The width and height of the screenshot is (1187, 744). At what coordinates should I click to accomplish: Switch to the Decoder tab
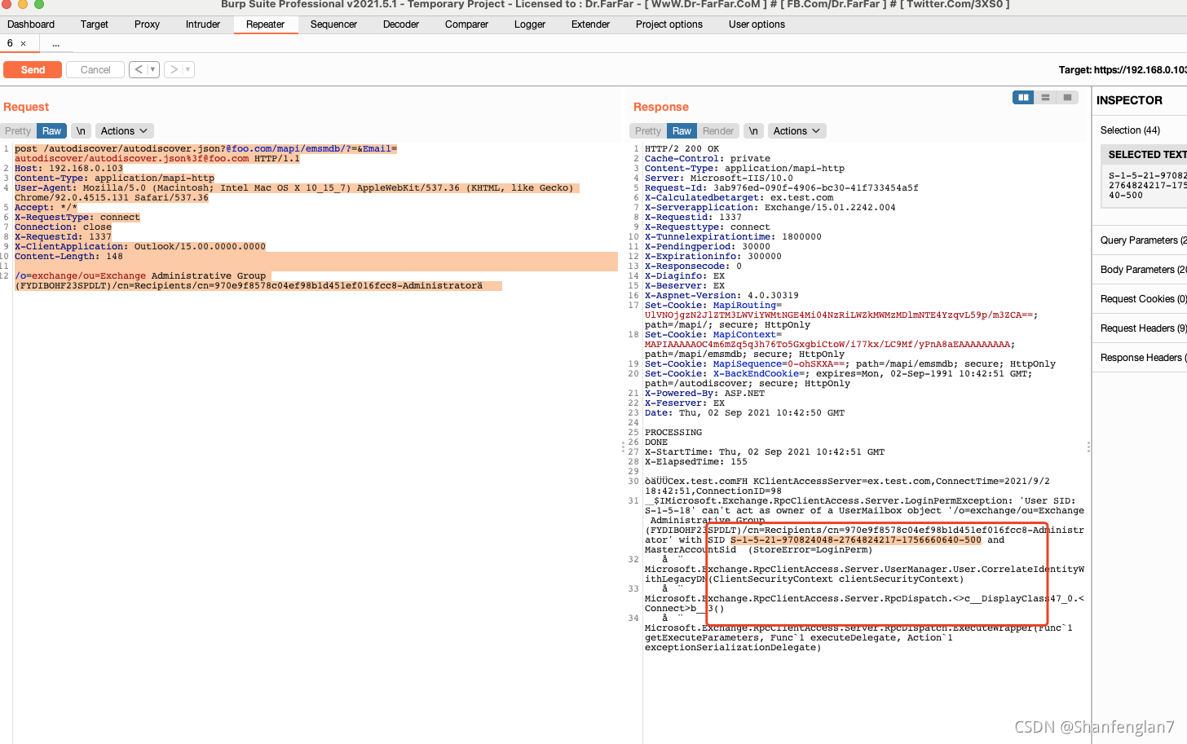[401, 24]
